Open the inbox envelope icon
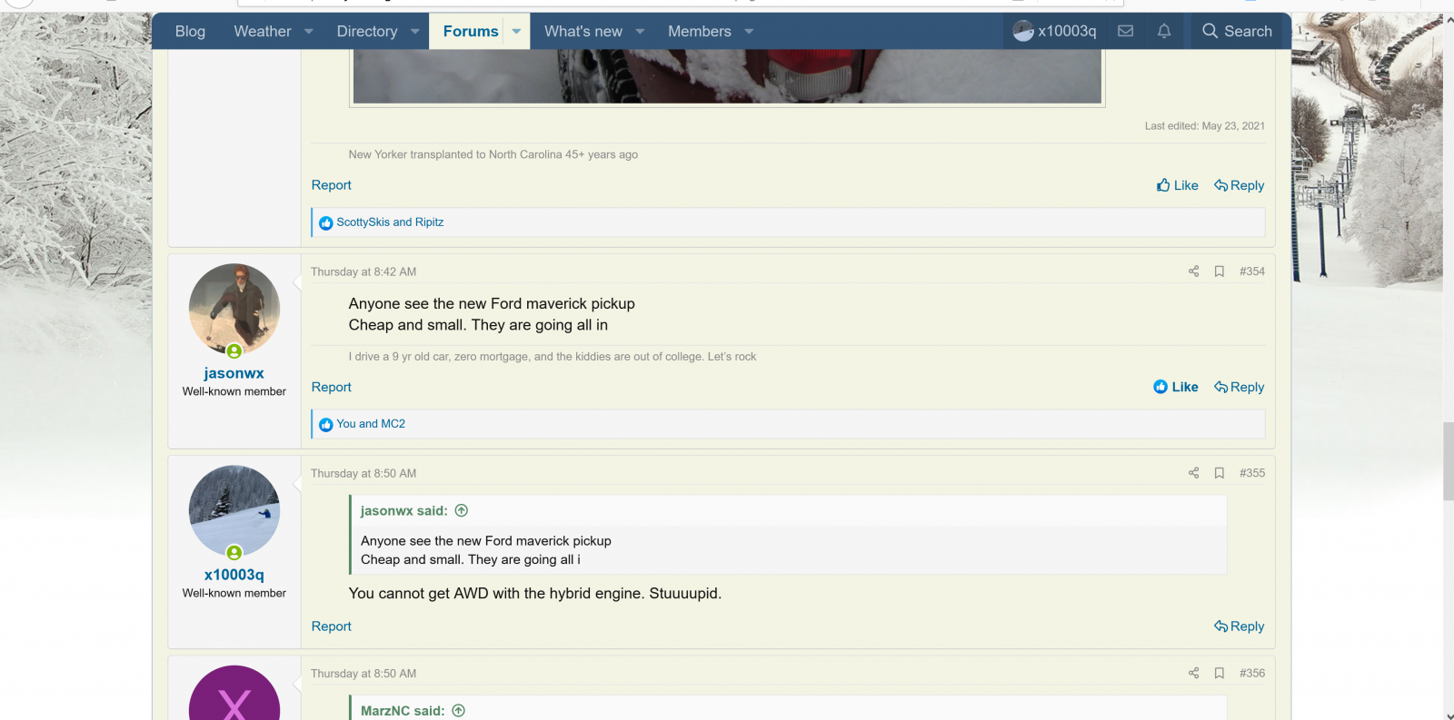 [x=1125, y=31]
